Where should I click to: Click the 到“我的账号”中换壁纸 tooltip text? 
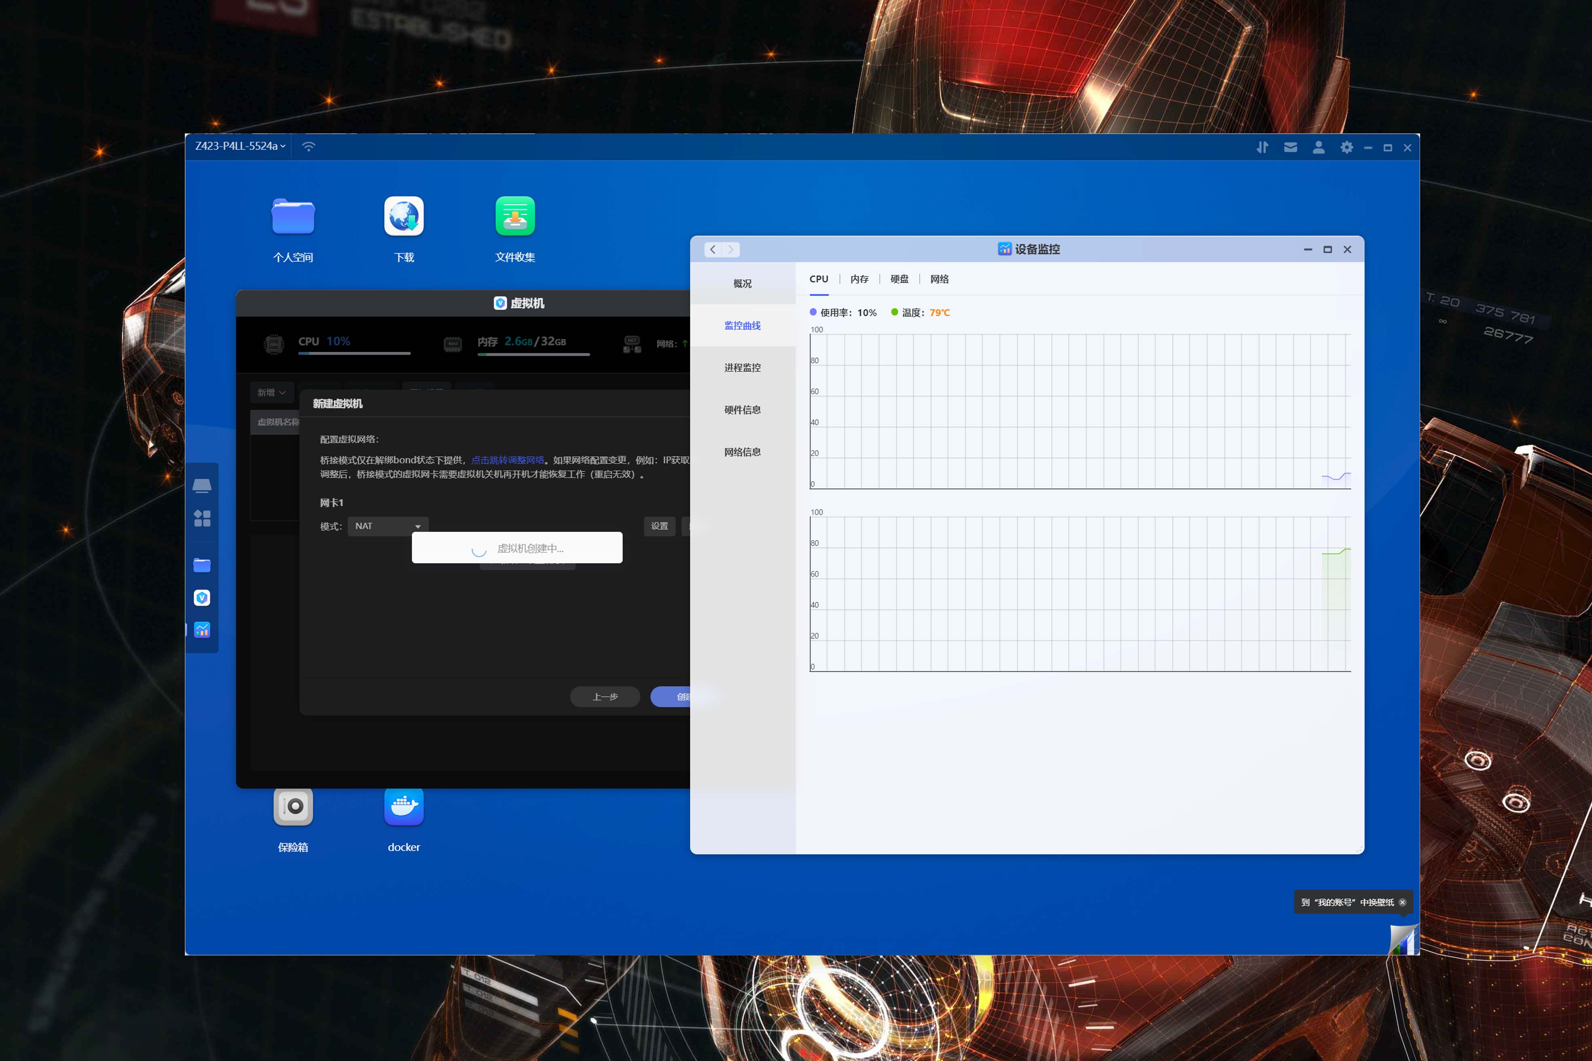pyautogui.click(x=1347, y=902)
